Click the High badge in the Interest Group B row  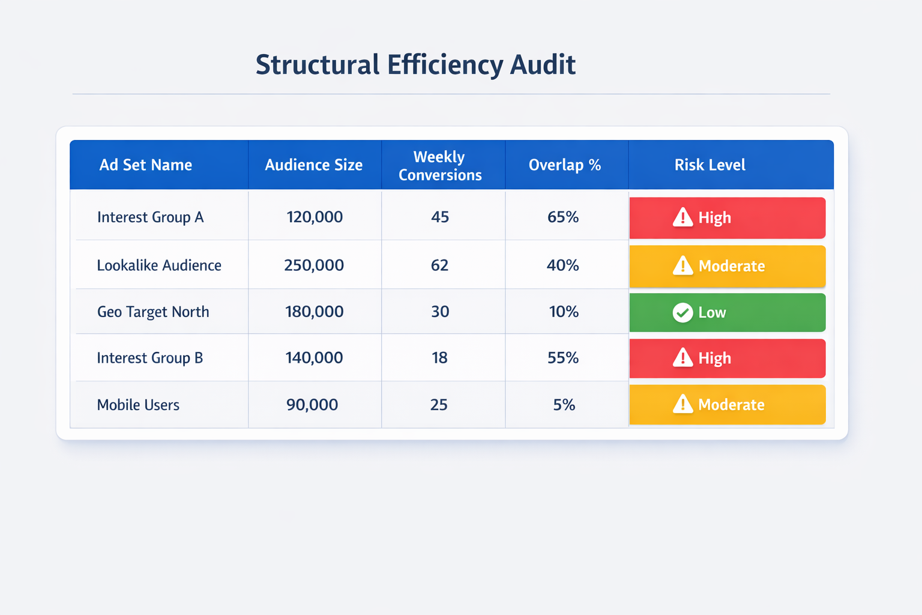[727, 358]
